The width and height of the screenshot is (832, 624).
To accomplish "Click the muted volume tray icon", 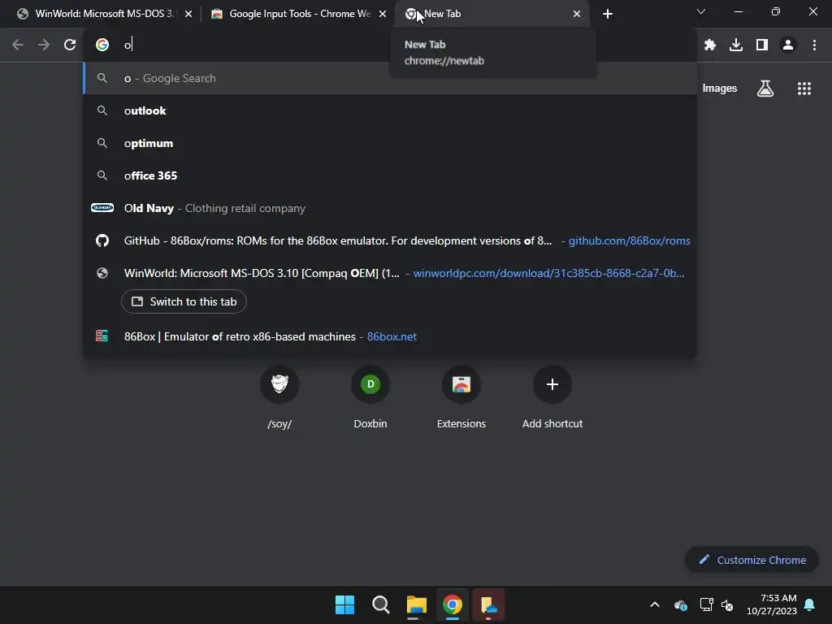I will 727,604.
